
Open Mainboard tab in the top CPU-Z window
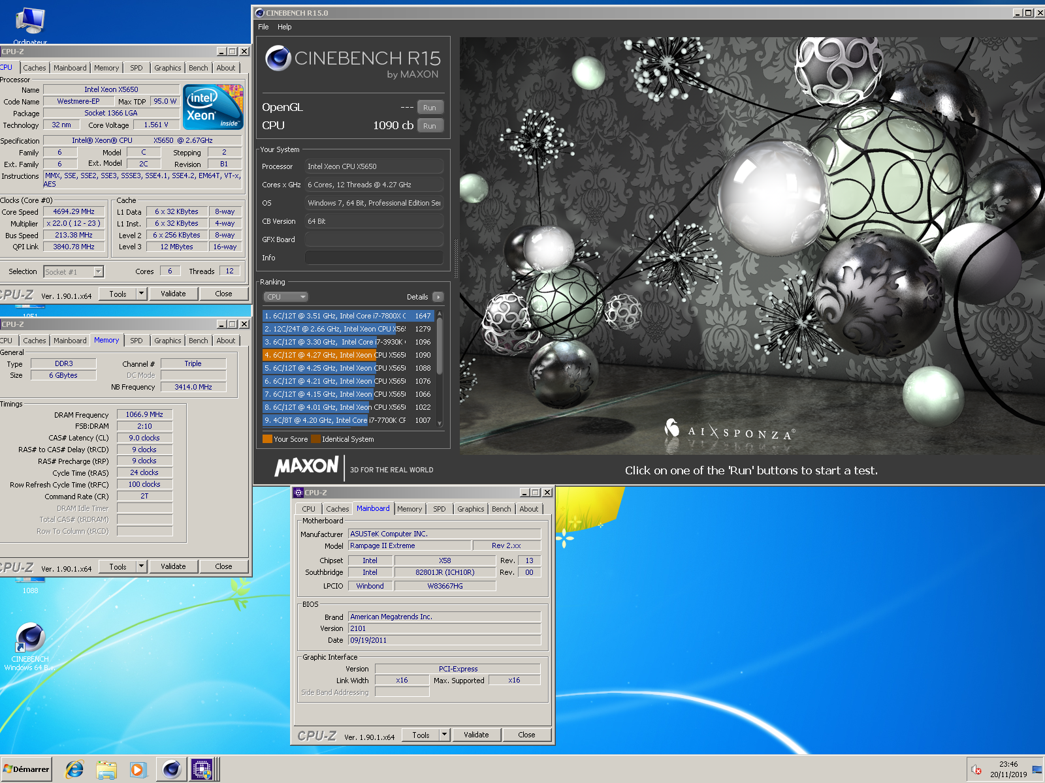pyautogui.click(x=70, y=68)
